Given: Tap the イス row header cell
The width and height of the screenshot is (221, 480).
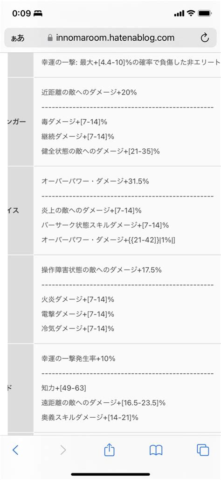Looking at the screenshot, I should pyautogui.click(x=21, y=211).
